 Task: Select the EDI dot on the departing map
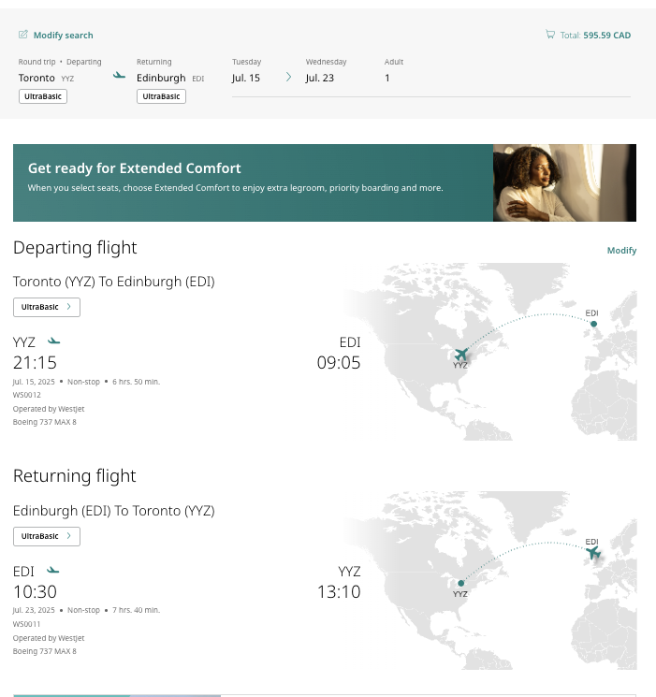(x=593, y=324)
